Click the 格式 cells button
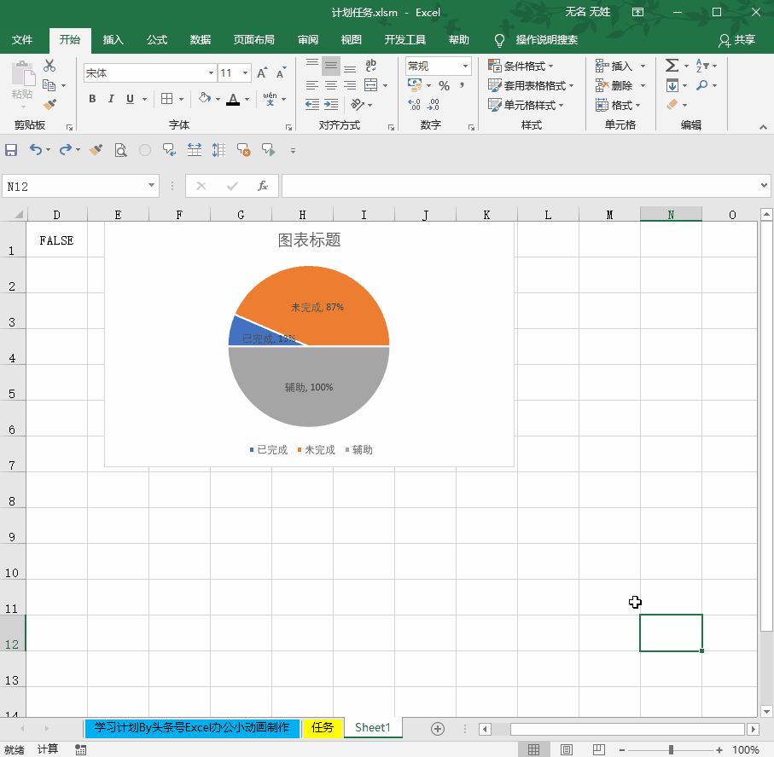Viewport: 774px width, 757px height. [618, 105]
